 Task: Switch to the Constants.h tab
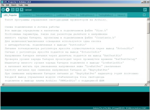26,15
